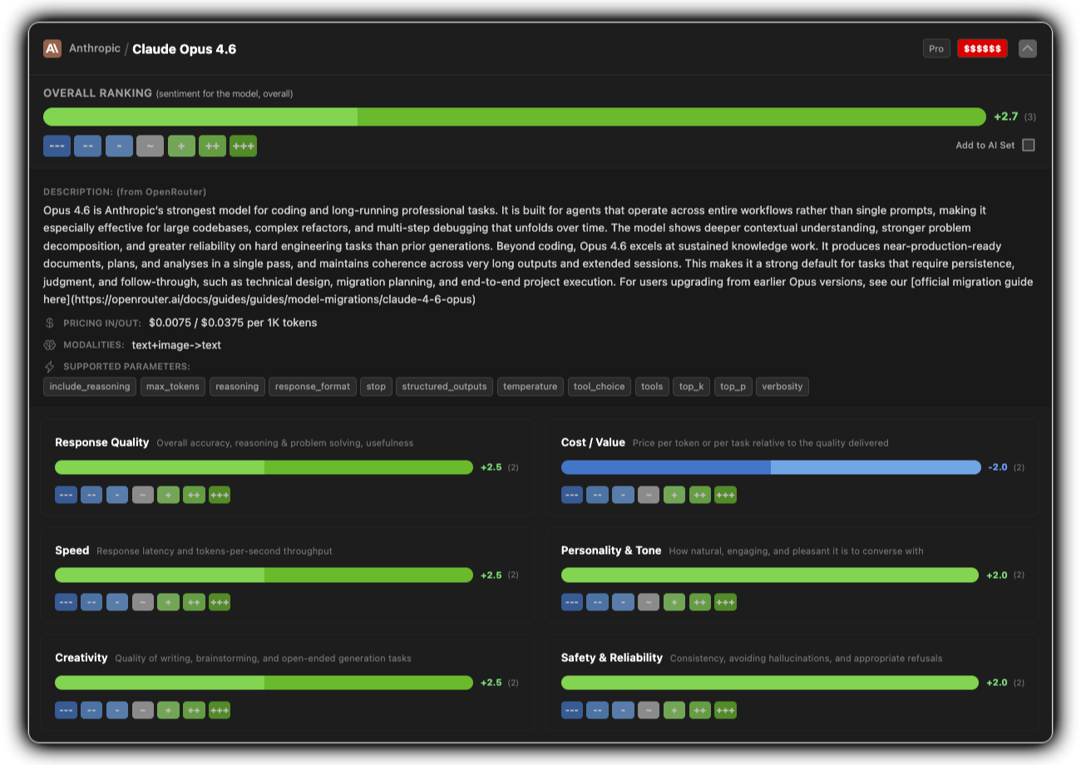Rate Safety & Reliability with - button
1081x765 pixels.
pos(623,710)
